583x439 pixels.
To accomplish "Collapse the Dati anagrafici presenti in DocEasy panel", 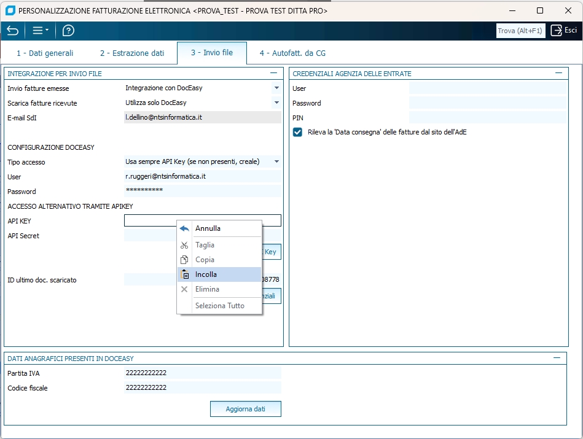I will coord(557,358).
